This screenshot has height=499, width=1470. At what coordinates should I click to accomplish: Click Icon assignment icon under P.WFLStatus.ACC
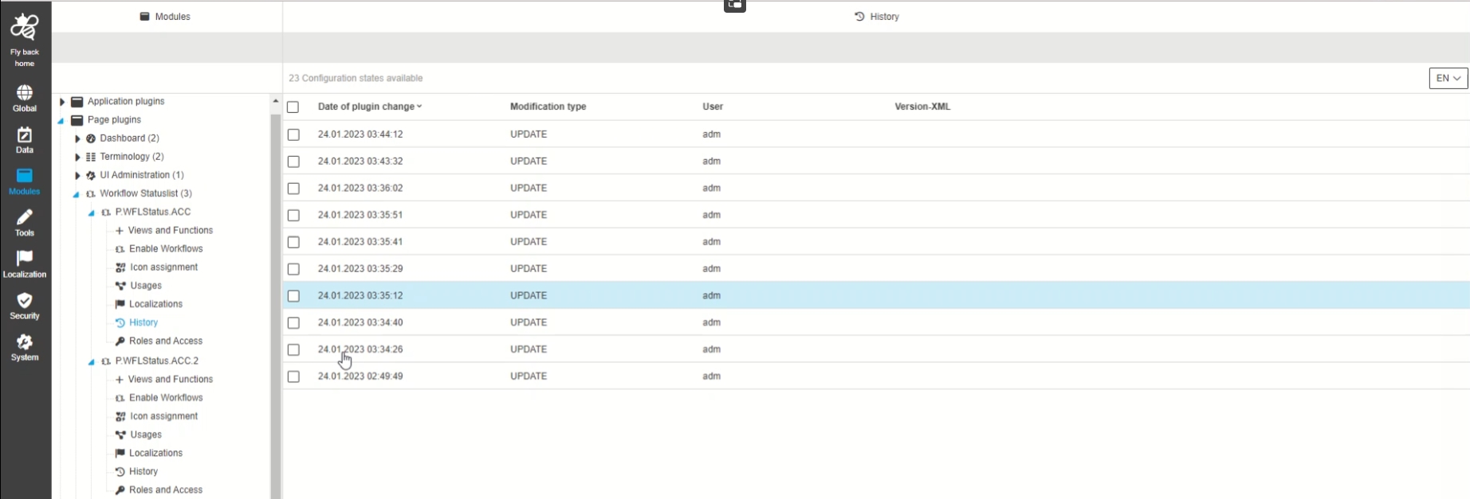(x=120, y=267)
